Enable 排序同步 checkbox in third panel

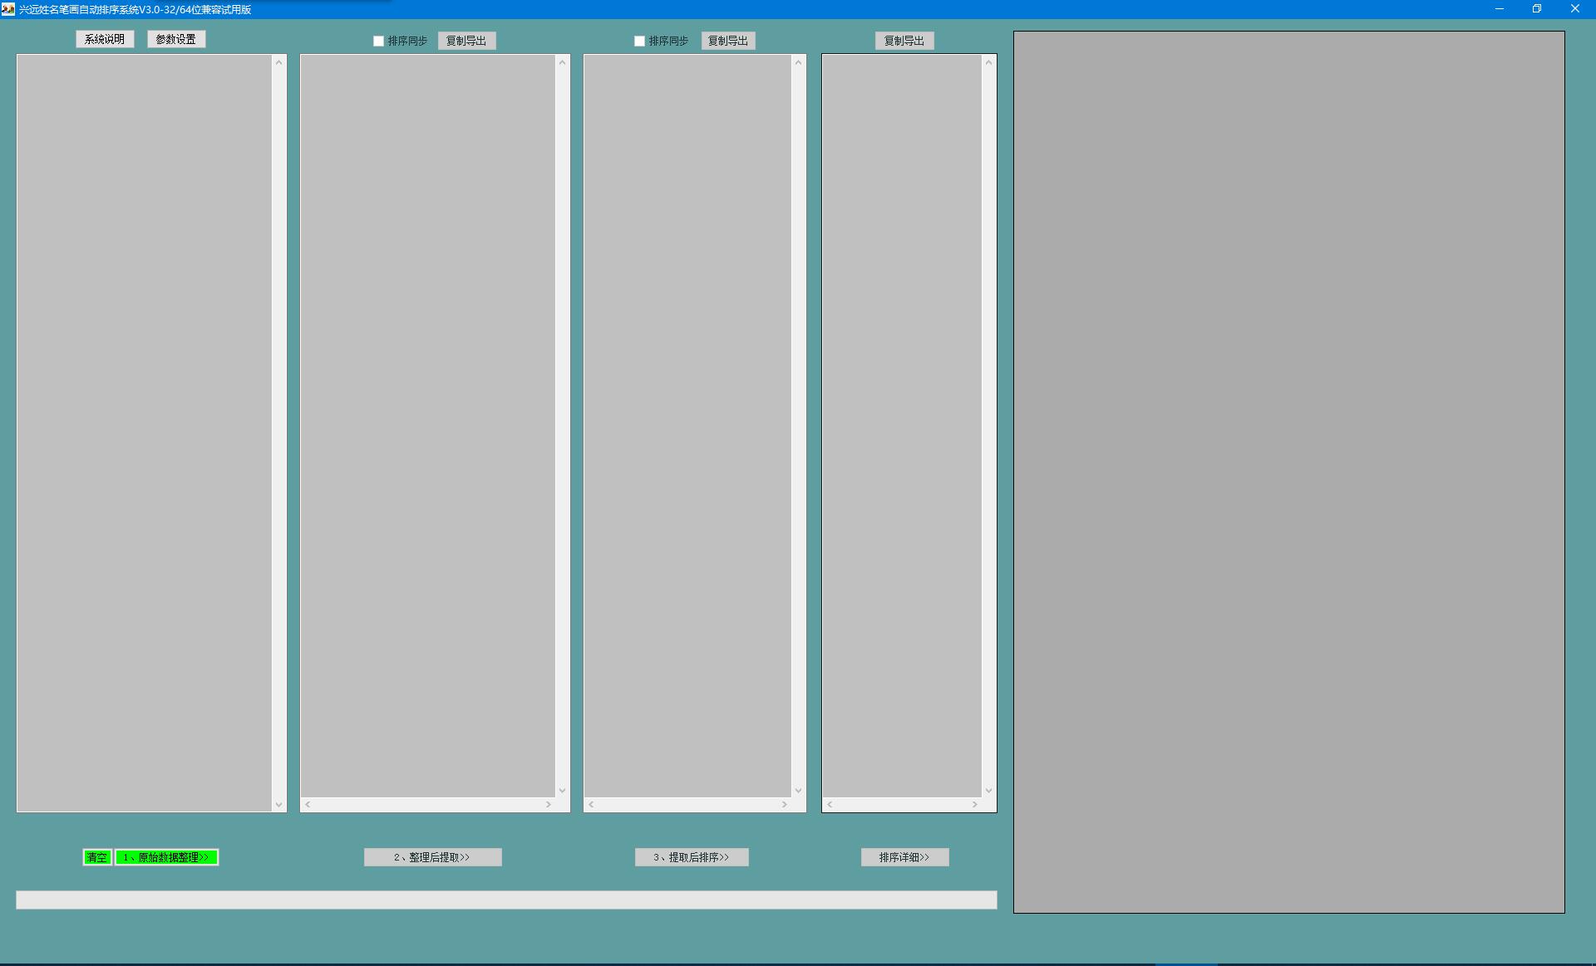pyautogui.click(x=639, y=41)
